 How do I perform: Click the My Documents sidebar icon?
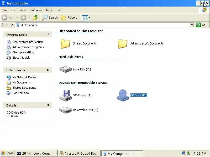pos(9,82)
